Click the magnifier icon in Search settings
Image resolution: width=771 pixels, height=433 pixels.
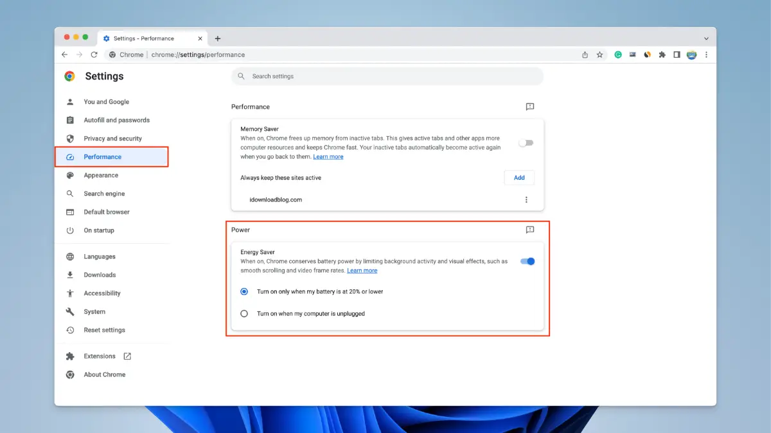tap(242, 76)
